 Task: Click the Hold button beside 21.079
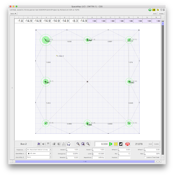click(x=150, y=144)
